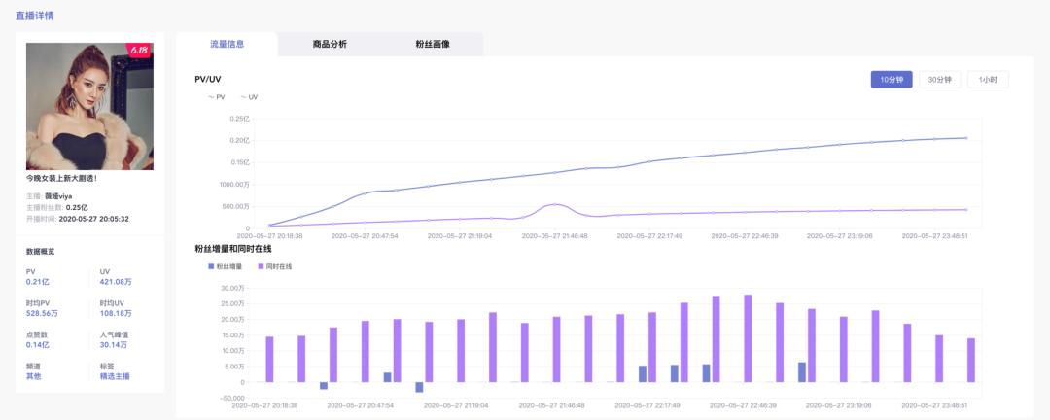Screen dimensions: 1050x420
Task: Click the 6.18 badge on the cover
Action: (140, 51)
